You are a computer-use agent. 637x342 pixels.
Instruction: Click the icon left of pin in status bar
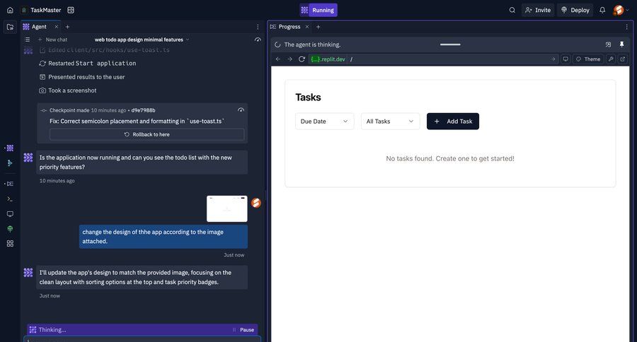coord(608,45)
